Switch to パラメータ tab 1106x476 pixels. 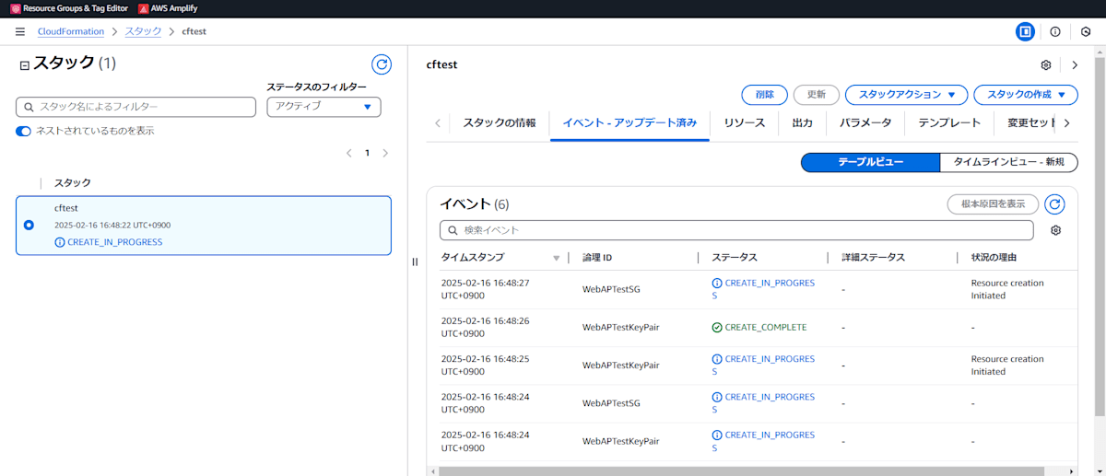(x=865, y=122)
